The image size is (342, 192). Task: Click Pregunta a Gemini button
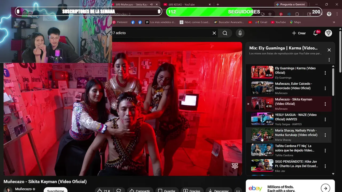click(290, 5)
